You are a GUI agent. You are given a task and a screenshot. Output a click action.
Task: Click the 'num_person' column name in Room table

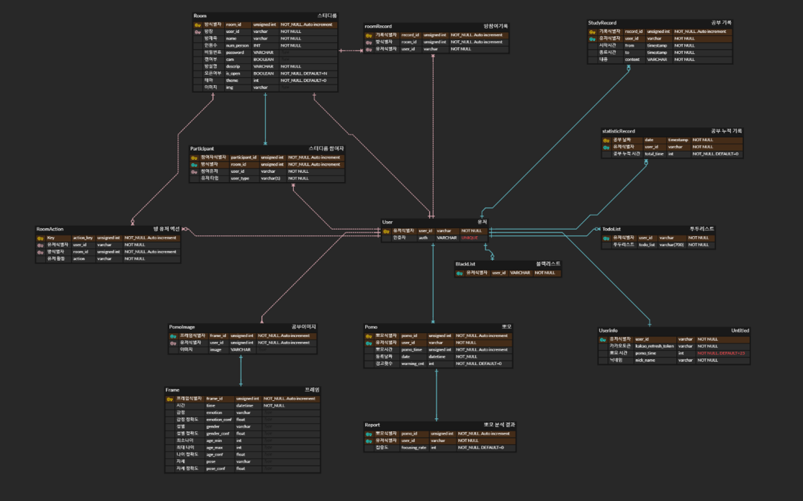(237, 45)
